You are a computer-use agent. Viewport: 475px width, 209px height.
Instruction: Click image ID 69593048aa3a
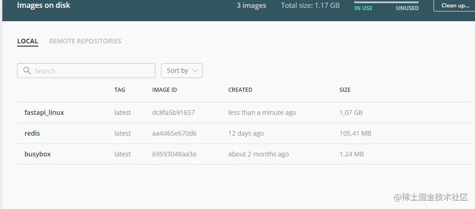tap(174, 154)
